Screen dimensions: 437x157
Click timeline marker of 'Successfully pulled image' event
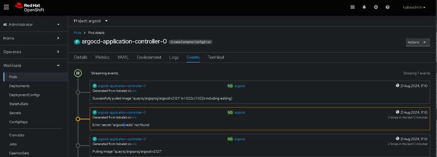point(78,92)
